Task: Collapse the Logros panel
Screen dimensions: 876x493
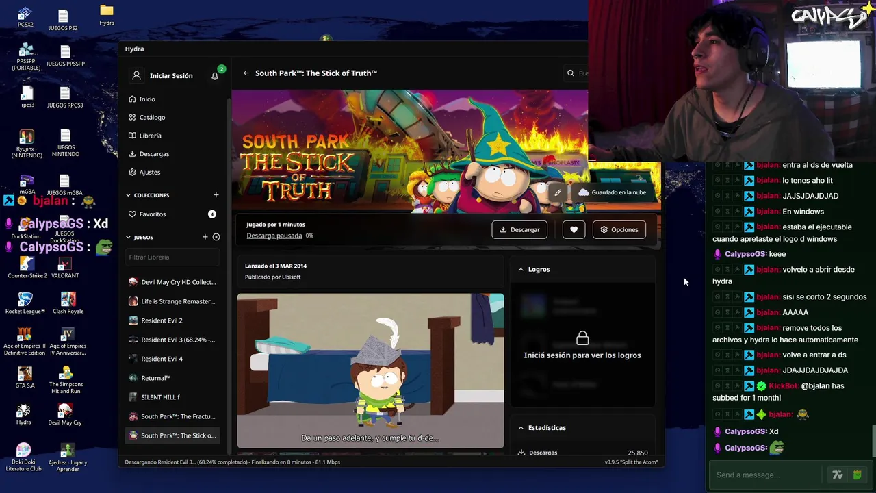Action: (521, 269)
